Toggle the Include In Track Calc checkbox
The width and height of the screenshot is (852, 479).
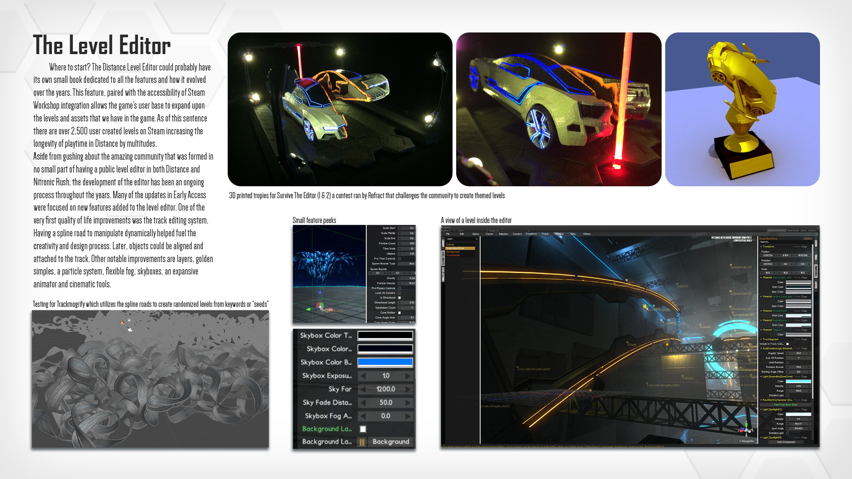click(788, 344)
